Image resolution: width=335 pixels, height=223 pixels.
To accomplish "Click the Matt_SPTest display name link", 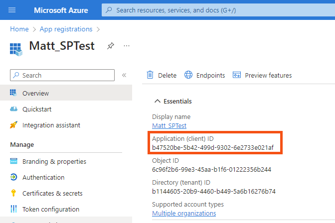I will point(169,125).
